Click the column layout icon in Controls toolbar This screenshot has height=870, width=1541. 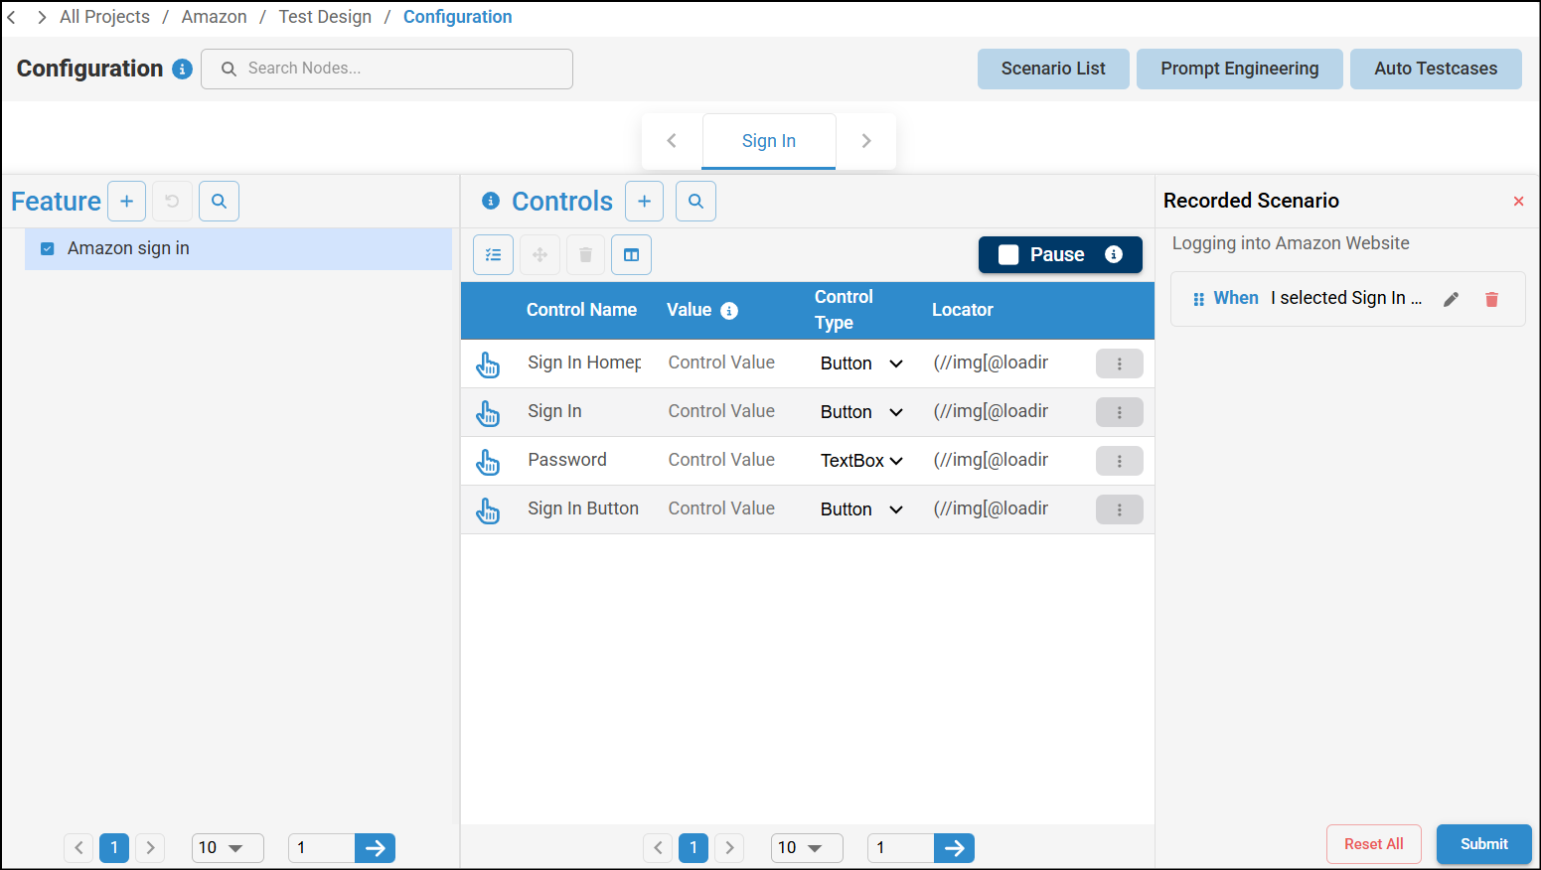631,255
